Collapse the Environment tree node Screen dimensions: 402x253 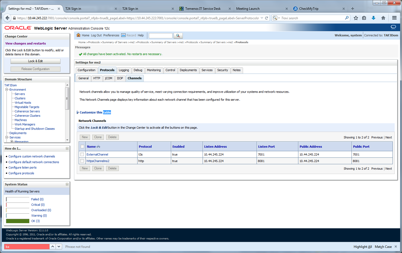7,90
